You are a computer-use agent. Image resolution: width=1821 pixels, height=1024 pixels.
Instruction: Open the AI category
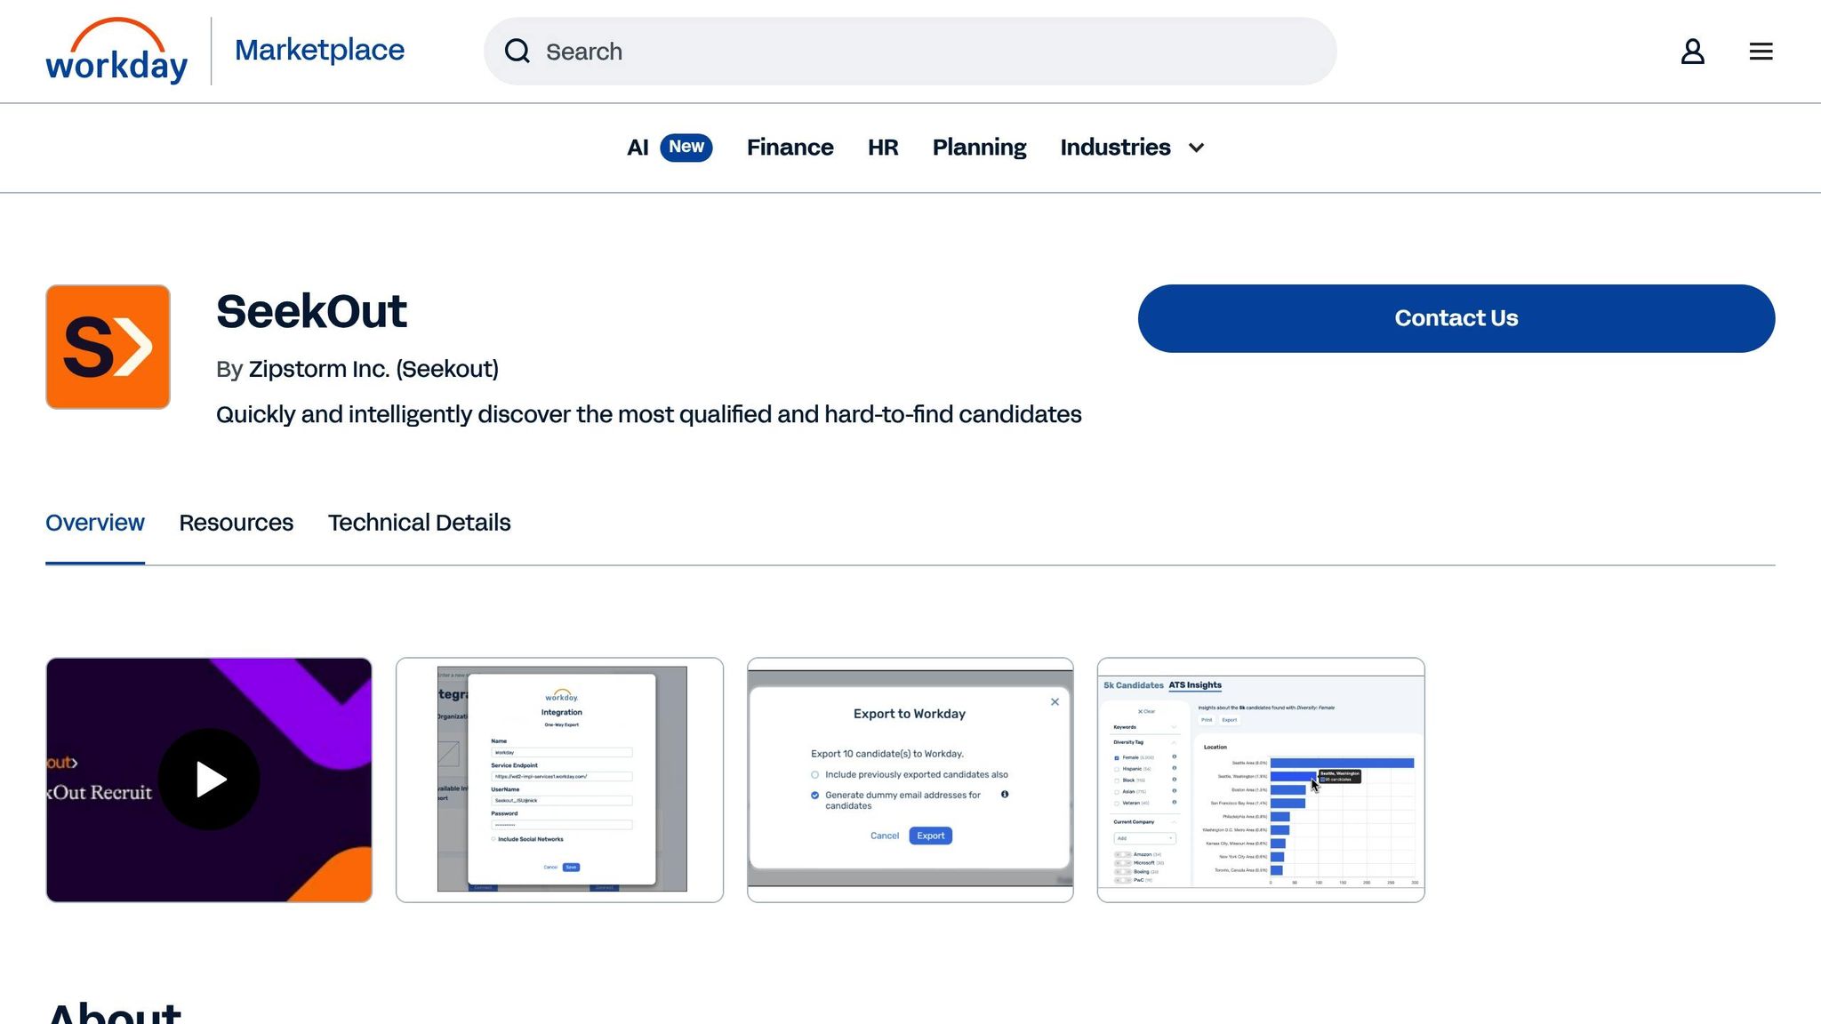[638, 148]
